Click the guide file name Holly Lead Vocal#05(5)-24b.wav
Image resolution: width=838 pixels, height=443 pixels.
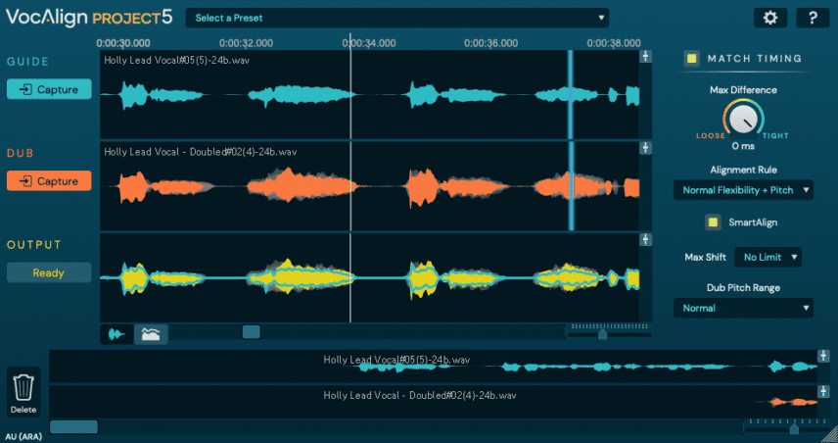pos(177,61)
